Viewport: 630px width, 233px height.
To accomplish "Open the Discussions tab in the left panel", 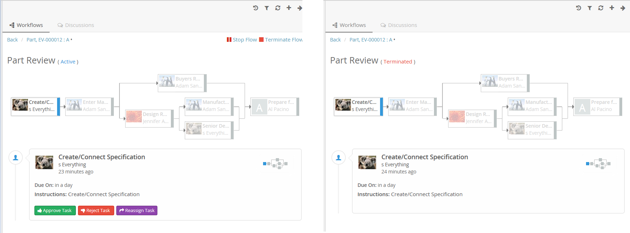I will tap(76, 25).
